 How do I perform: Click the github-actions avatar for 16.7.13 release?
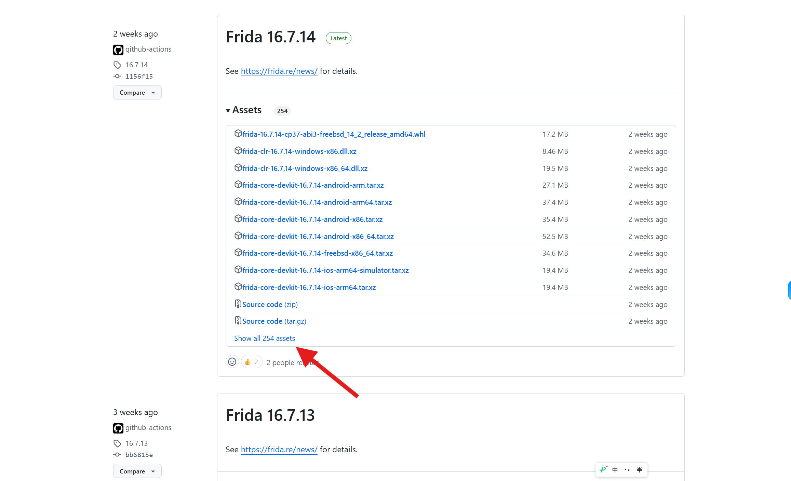(118, 428)
